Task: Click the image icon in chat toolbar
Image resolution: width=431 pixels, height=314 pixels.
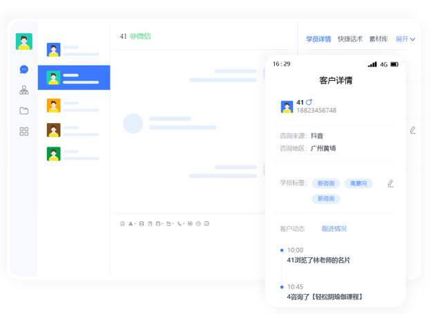Action: pyautogui.click(x=142, y=224)
